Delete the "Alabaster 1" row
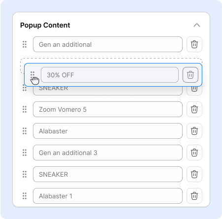Image resolution: width=222 pixels, height=219 pixels. pos(194,196)
